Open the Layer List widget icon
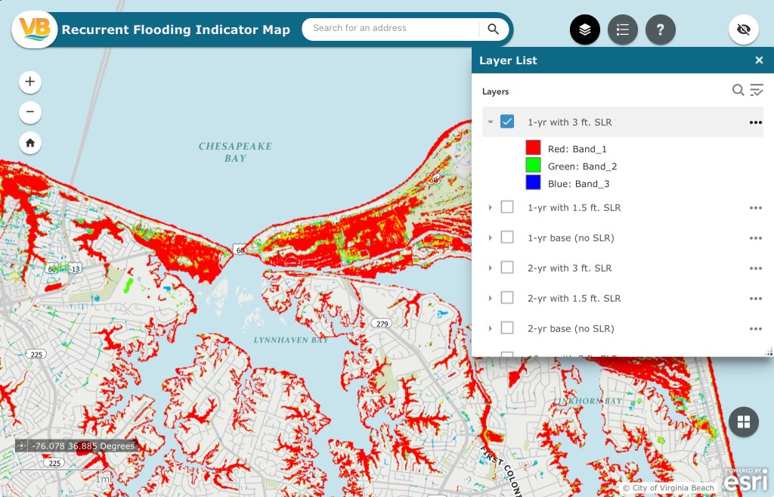Screen dimensions: 774x497 click(x=584, y=30)
